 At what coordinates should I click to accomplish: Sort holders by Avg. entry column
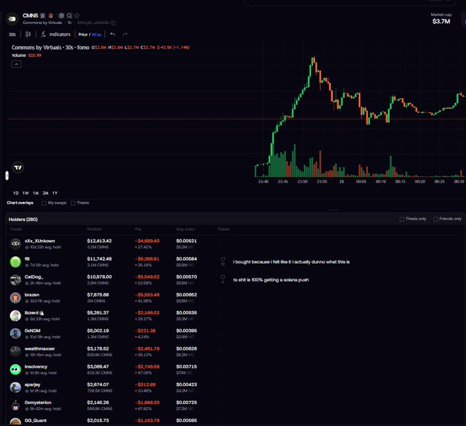pos(185,229)
